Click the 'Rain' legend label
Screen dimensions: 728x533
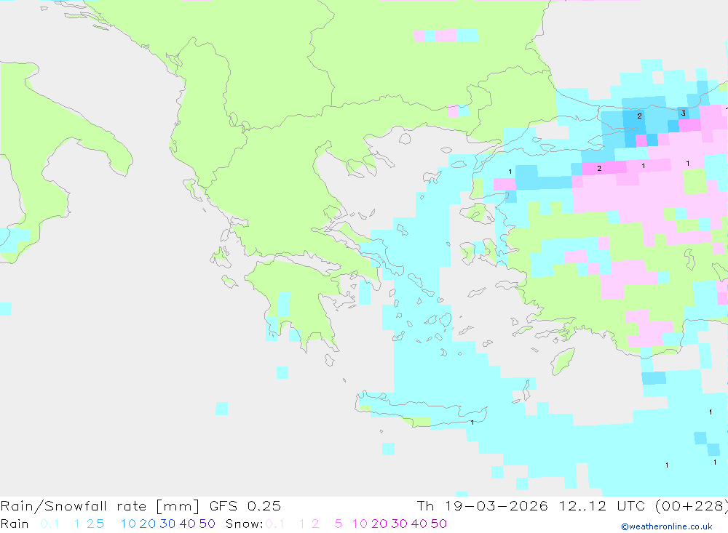pyautogui.click(x=15, y=524)
